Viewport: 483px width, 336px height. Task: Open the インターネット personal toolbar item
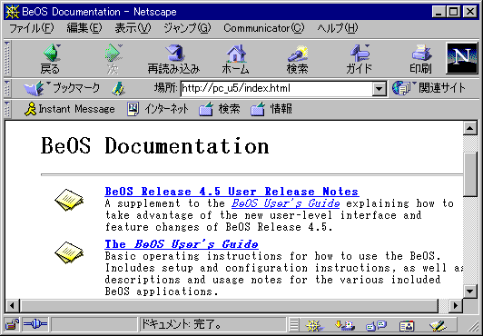pyautogui.click(x=158, y=109)
